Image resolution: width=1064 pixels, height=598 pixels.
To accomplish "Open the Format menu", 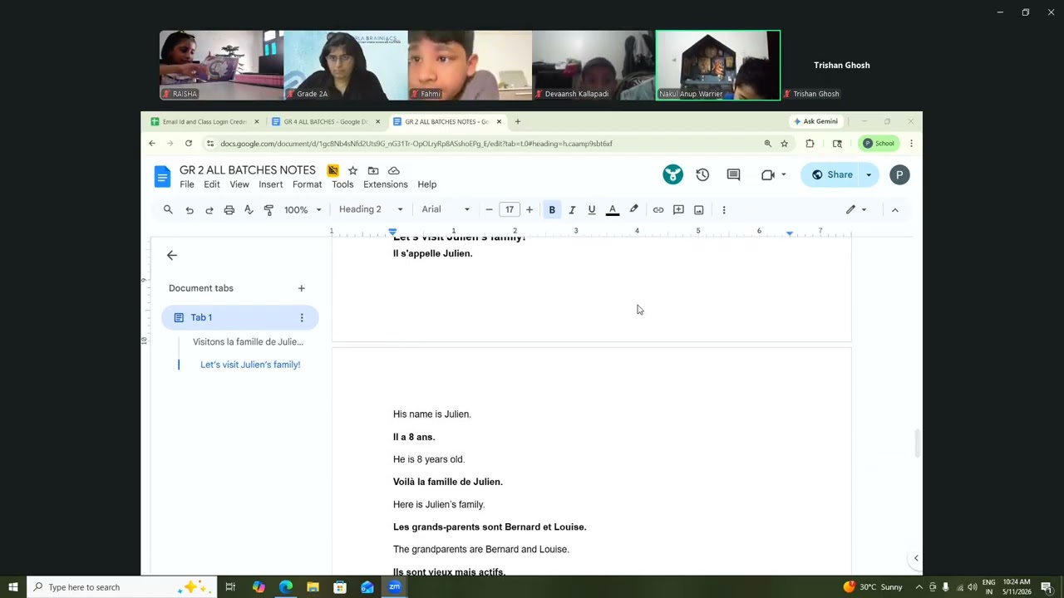I will tap(307, 184).
